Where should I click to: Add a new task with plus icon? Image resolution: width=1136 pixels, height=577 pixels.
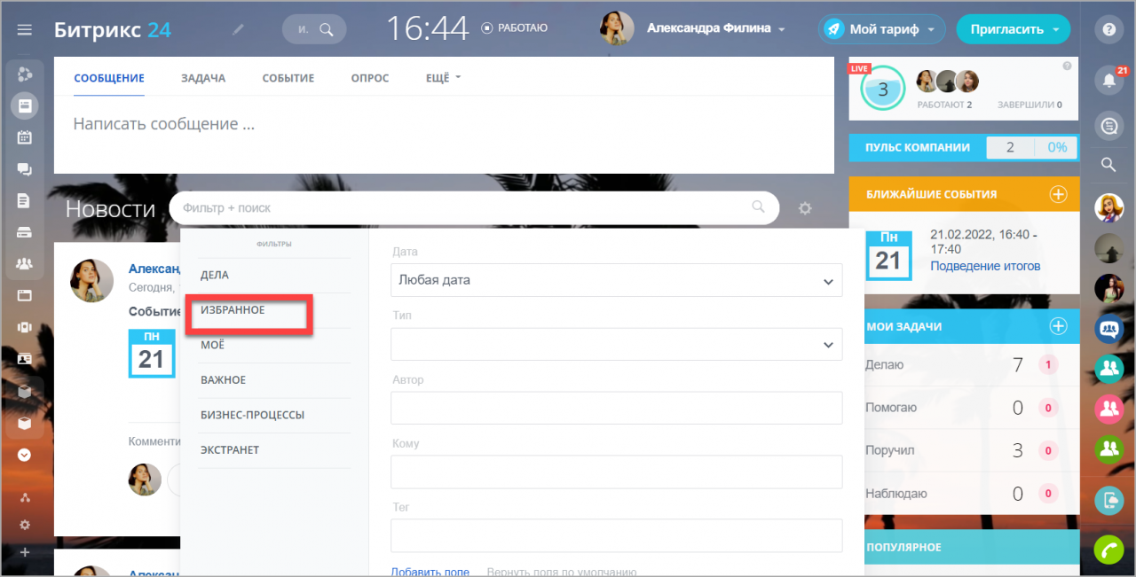[1058, 326]
